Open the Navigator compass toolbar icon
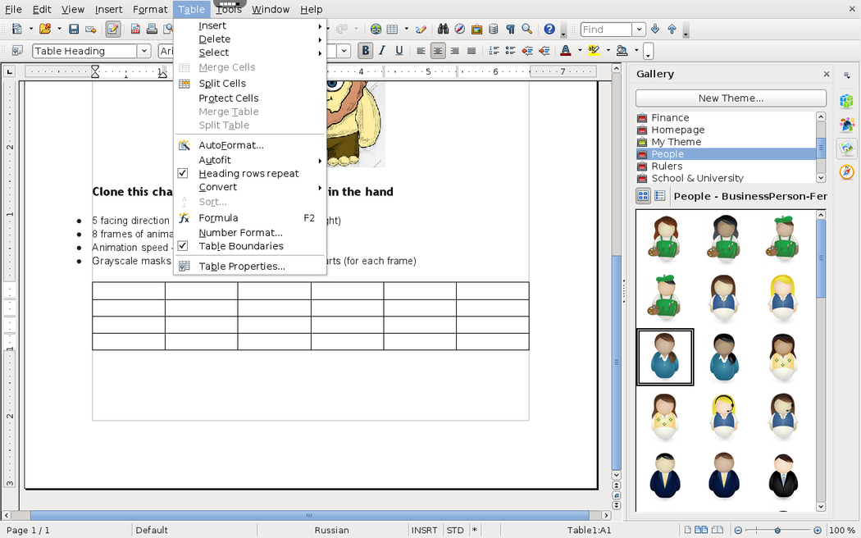This screenshot has width=861, height=538. (x=459, y=30)
